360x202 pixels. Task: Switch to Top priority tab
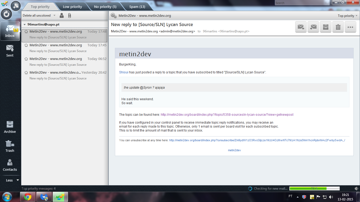click(40, 7)
